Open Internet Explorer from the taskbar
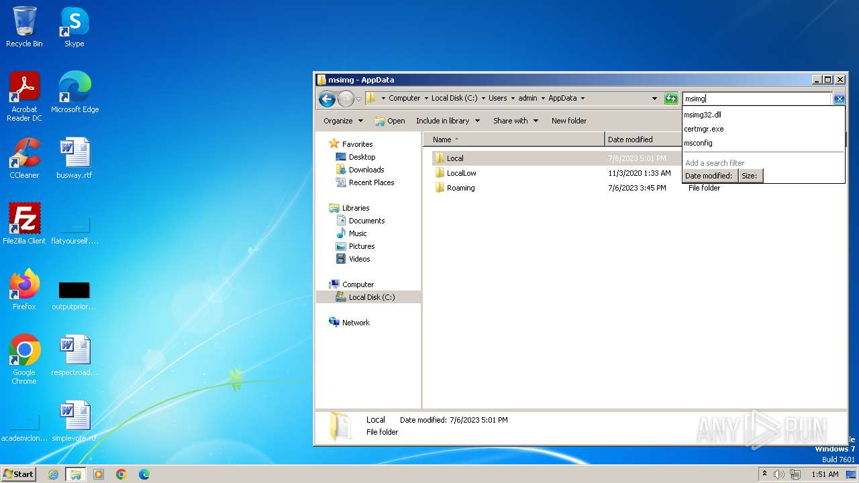 point(54,474)
